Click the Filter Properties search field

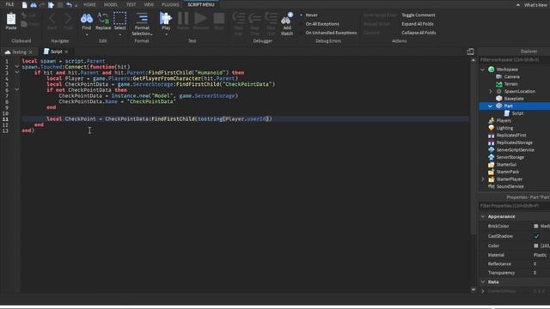(514, 206)
